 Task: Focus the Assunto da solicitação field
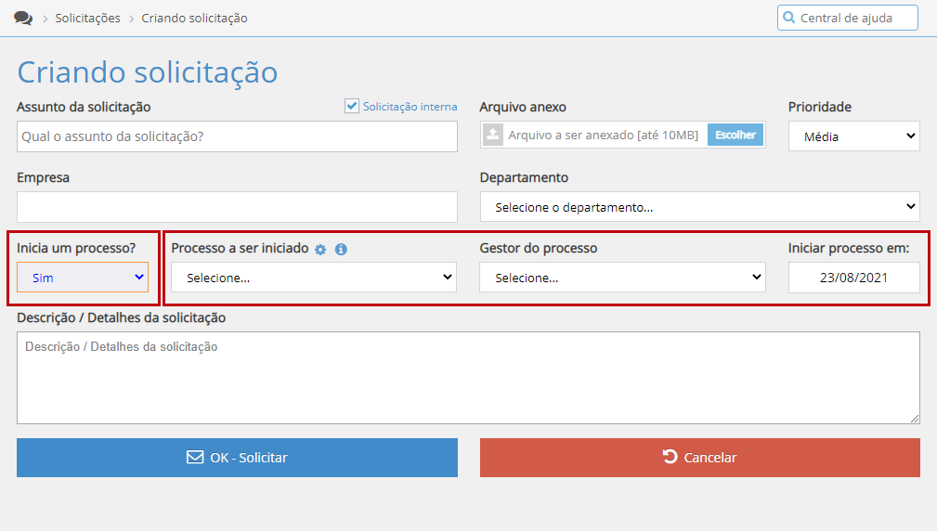pos(237,136)
